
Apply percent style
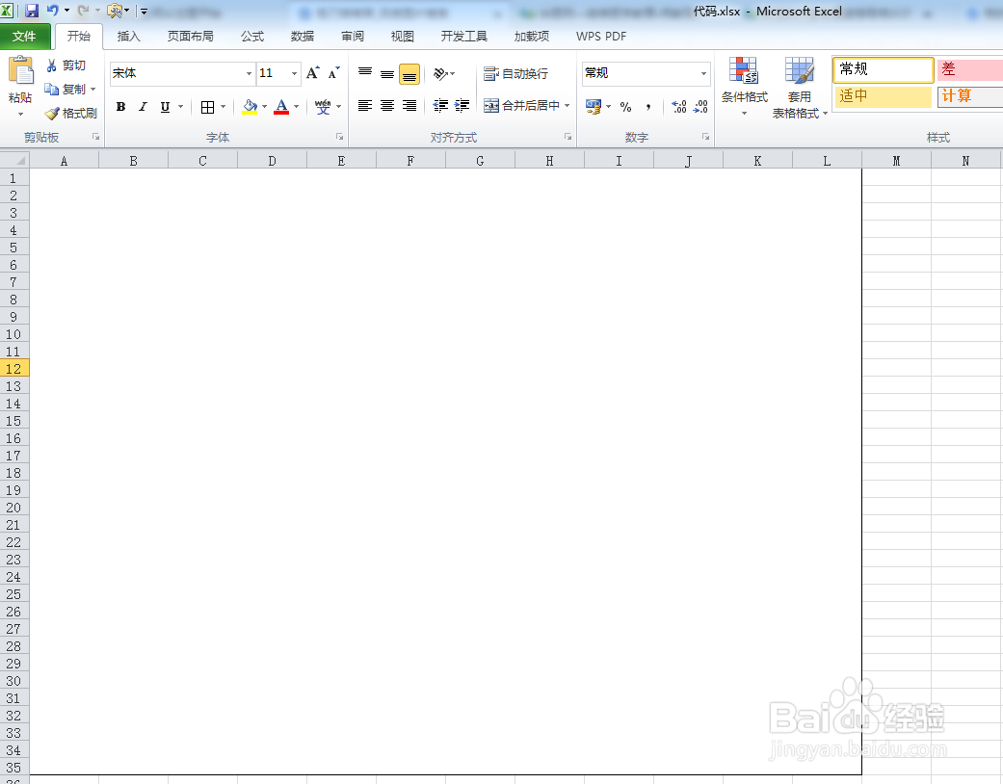coord(625,107)
